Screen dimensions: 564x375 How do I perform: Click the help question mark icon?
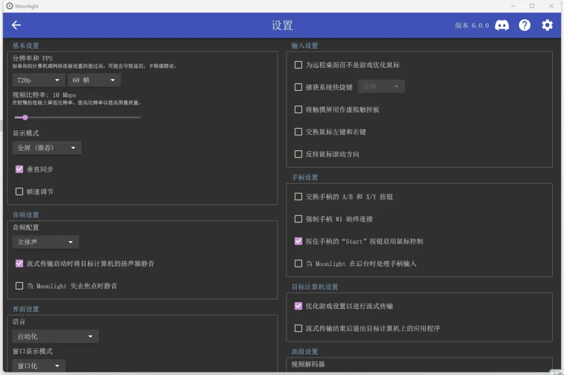pyautogui.click(x=525, y=25)
